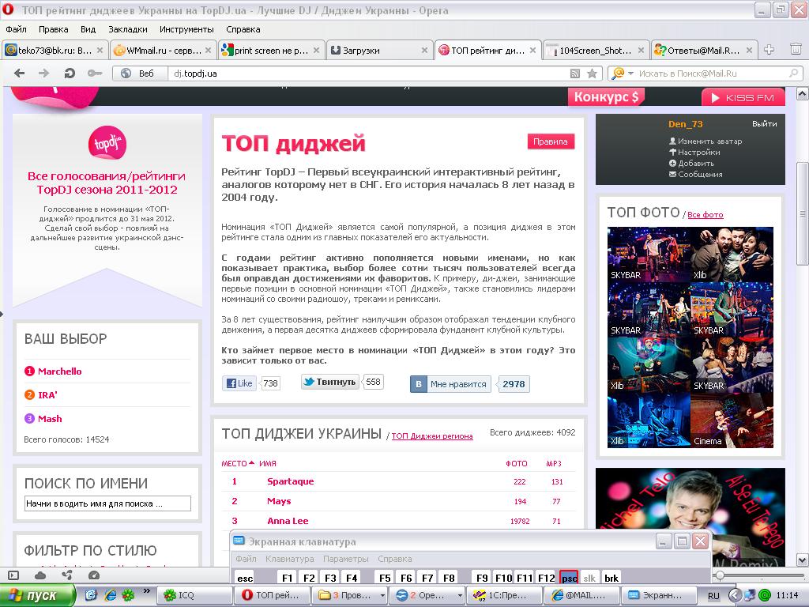Screen dimensions: 809x607
Task: Click the Opera Link cloud icon
Action: point(40,575)
